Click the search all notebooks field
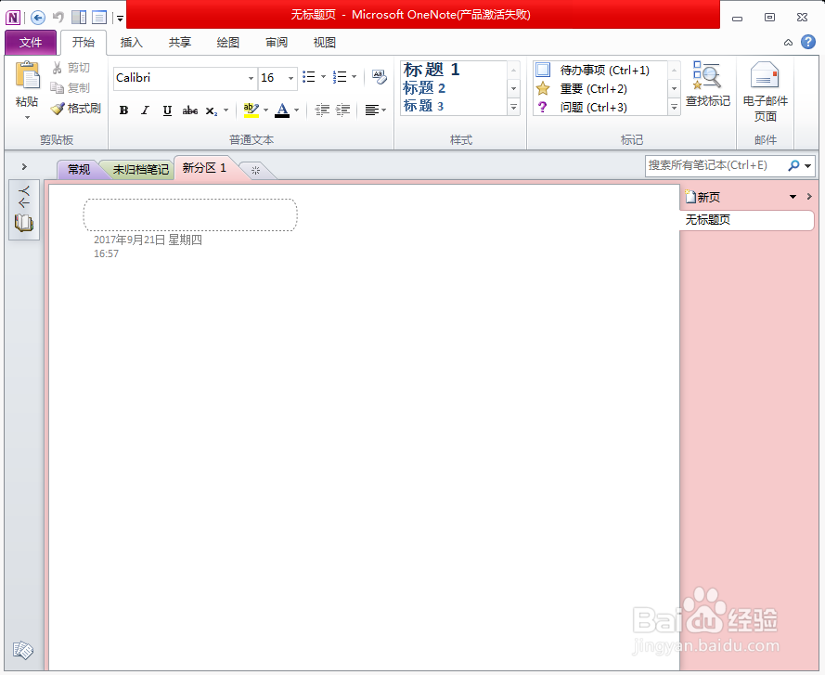The width and height of the screenshot is (825, 675). click(715, 165)
